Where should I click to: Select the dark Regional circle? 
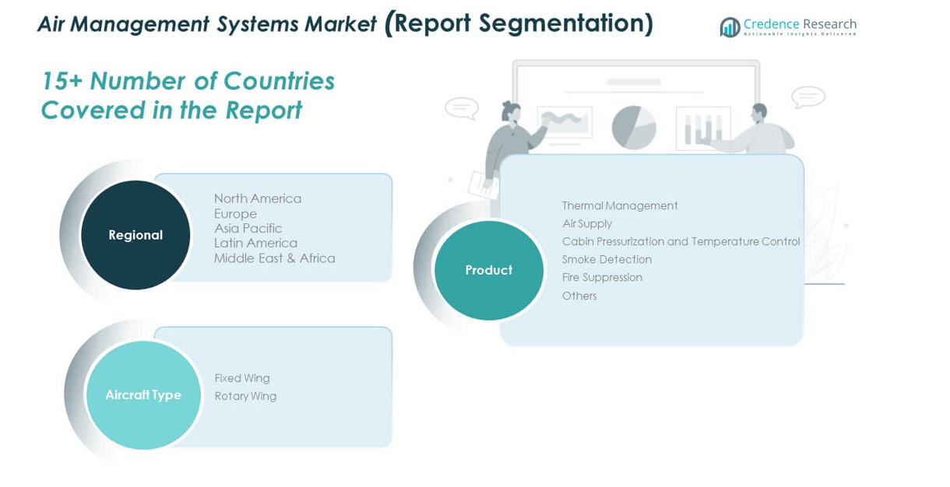(135, 235)
